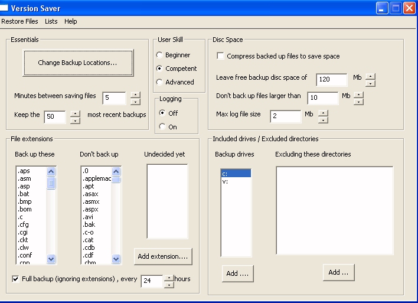Click the Undecided yet list box
This screenshot has height=303, width=418.
click(x=168, y=201)
